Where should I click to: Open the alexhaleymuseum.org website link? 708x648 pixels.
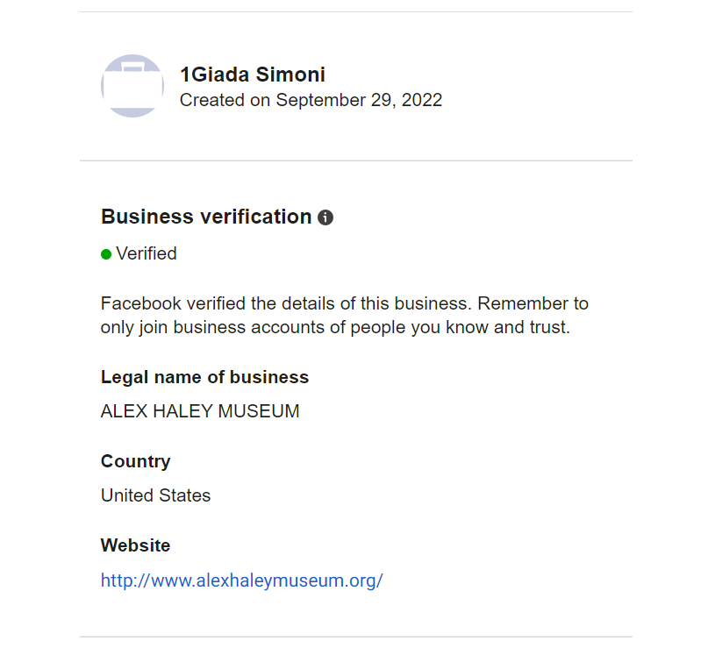242,580
